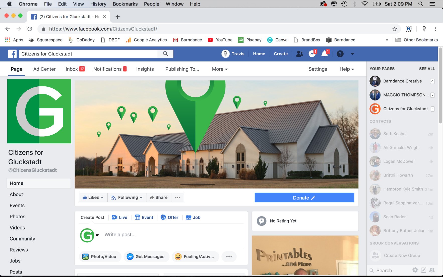The width and height of the screenshot is (443, 277).
Task: Open the Barndance Creative page
Action: 402,81
